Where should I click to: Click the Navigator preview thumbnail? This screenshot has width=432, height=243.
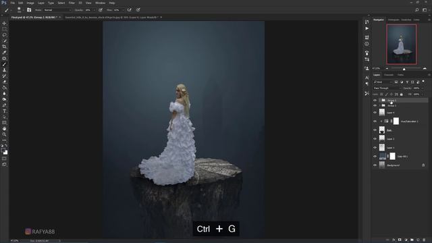(x=401, y=44)
